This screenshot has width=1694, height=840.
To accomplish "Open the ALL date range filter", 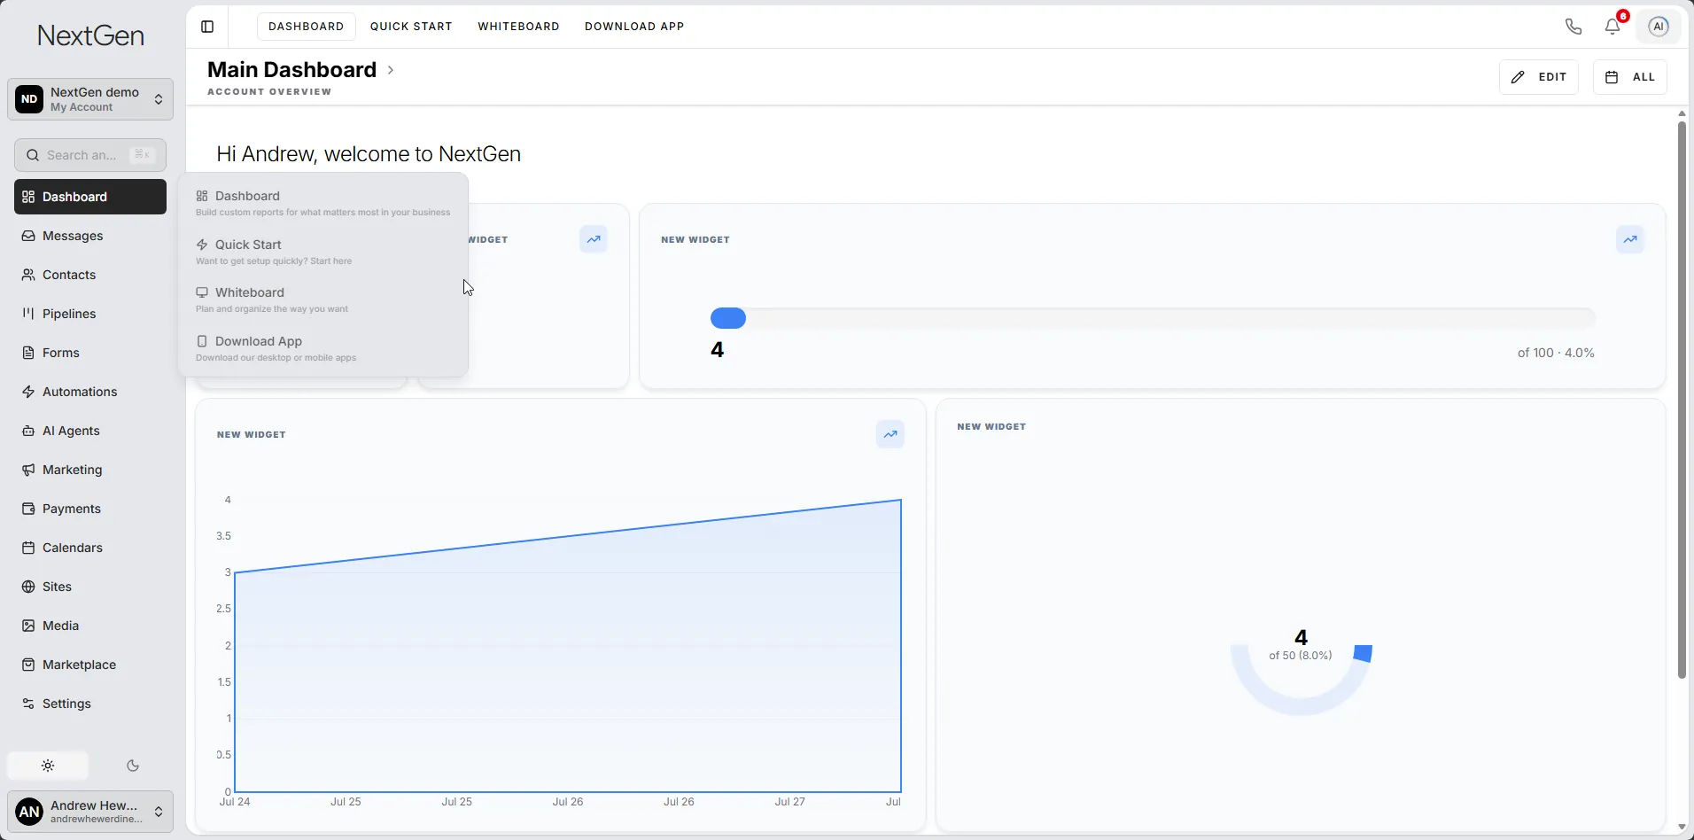I will click(1630, 77).
